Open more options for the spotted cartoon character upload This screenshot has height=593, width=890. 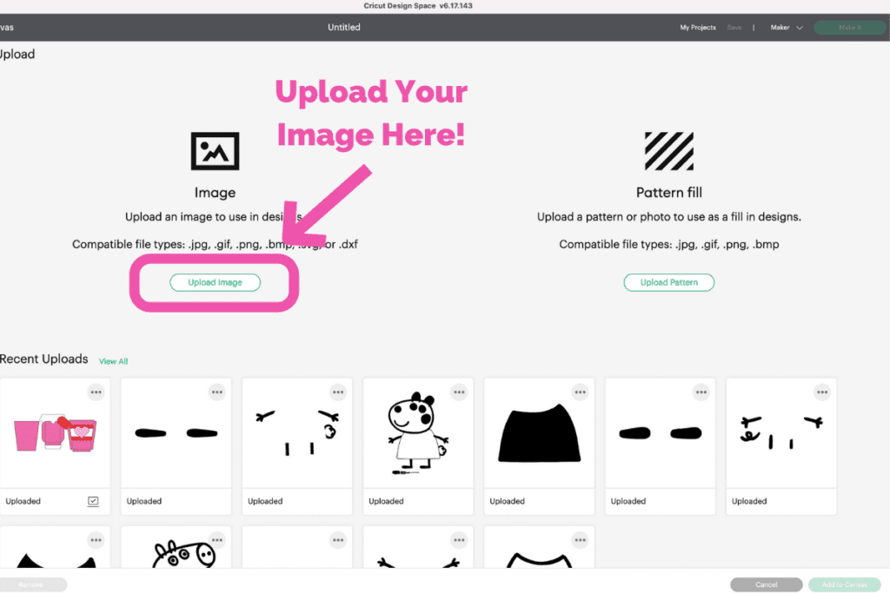point(459,392)
